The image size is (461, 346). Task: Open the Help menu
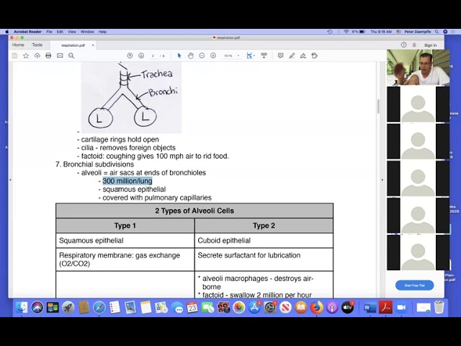[102, 32]
